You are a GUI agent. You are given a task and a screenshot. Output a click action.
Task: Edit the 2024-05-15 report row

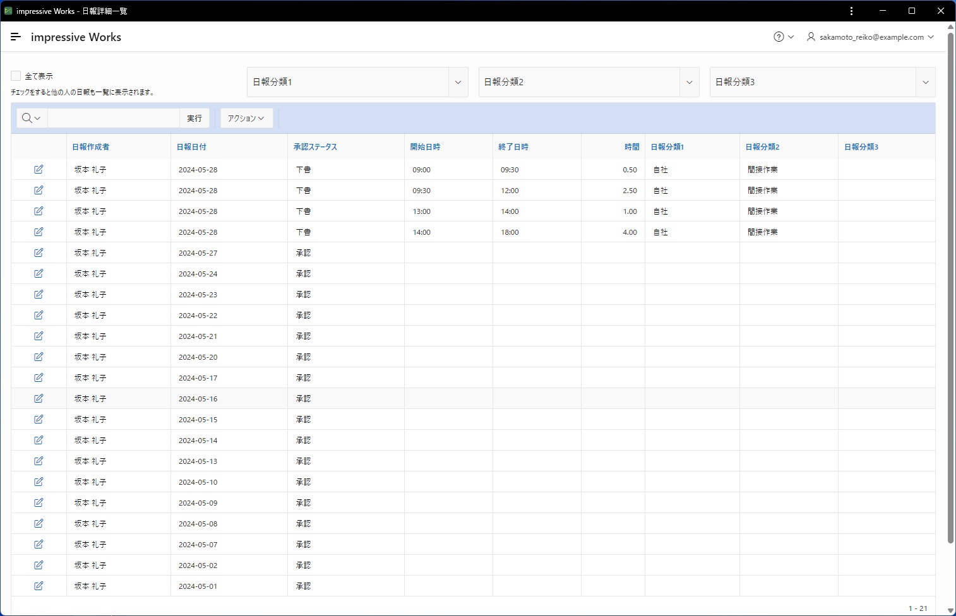[x=39, y=419]
